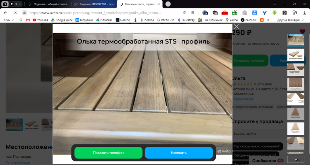The width and height of the screenshot is (310, 165).
Task: Open the blue diamond extension
Action: (264, 13)
